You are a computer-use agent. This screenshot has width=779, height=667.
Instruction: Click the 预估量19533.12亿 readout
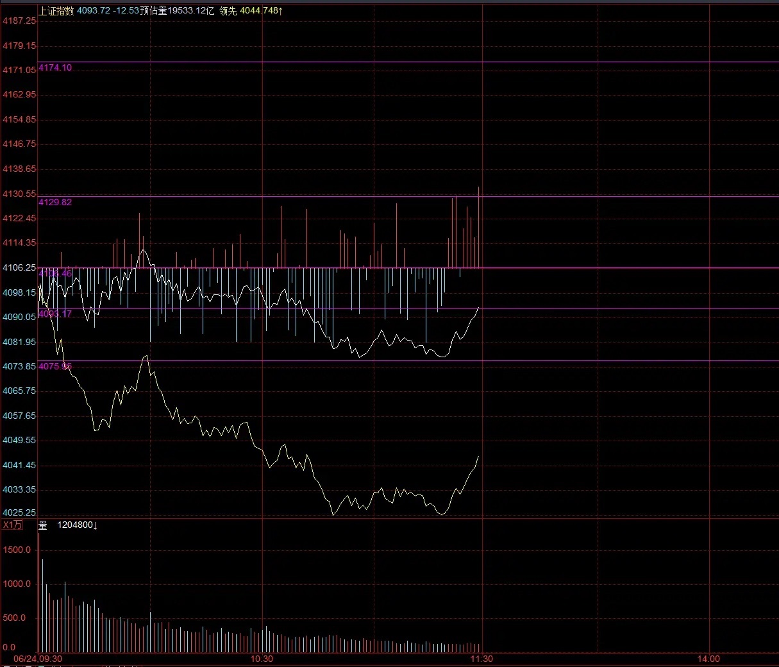pyautogui.click(x=177, y=10)
